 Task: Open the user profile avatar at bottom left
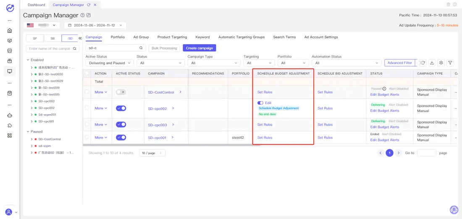pos(9,211)
